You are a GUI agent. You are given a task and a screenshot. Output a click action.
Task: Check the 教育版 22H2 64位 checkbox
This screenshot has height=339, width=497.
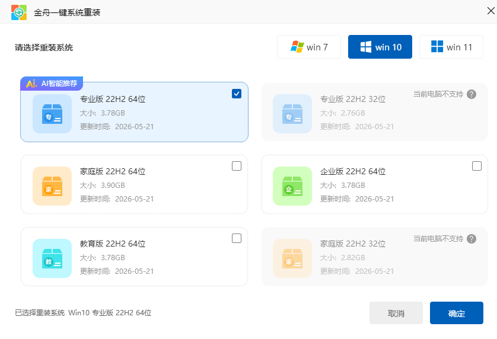tap(237, 238)
